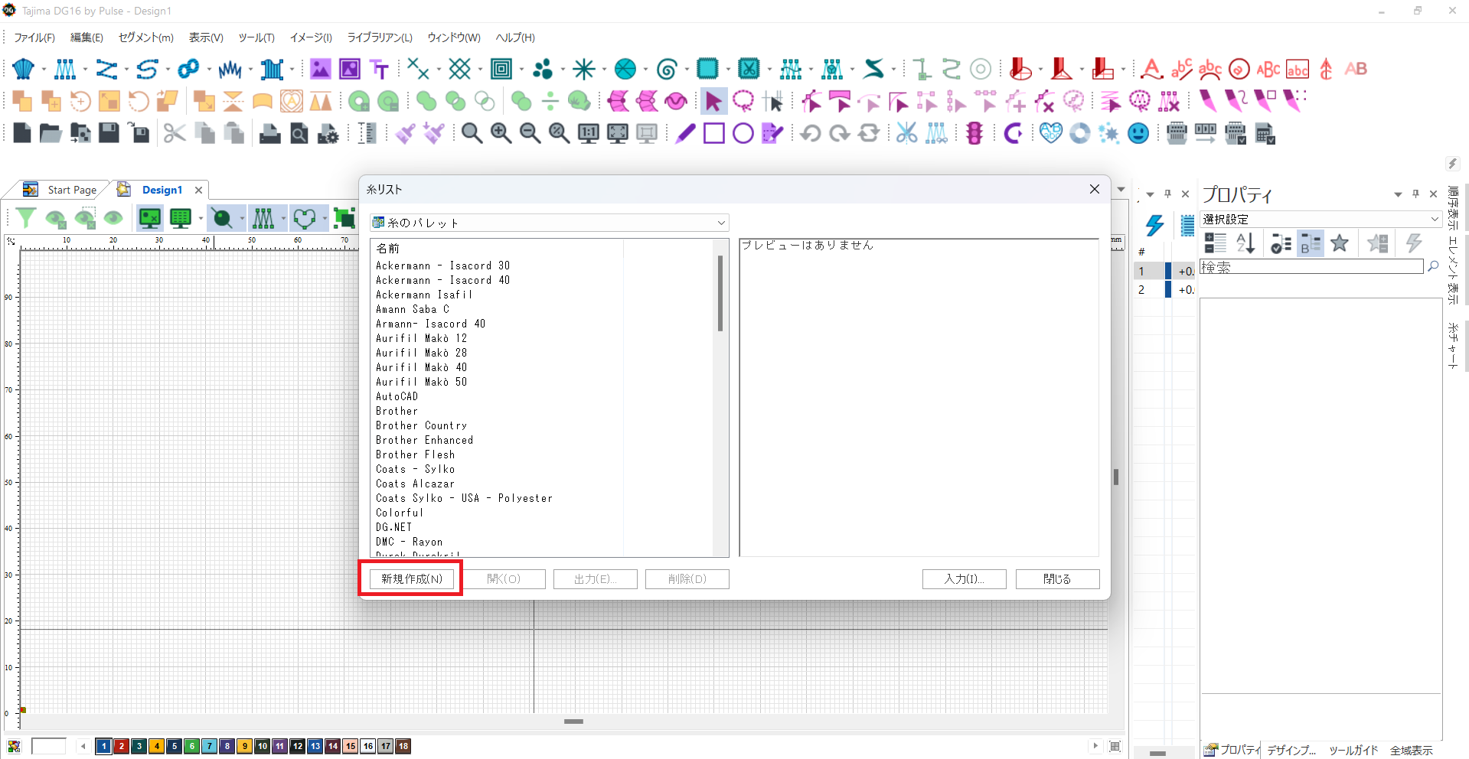Toggle the satin stitch points display
Screen dimensions: 1469x759
263,219
